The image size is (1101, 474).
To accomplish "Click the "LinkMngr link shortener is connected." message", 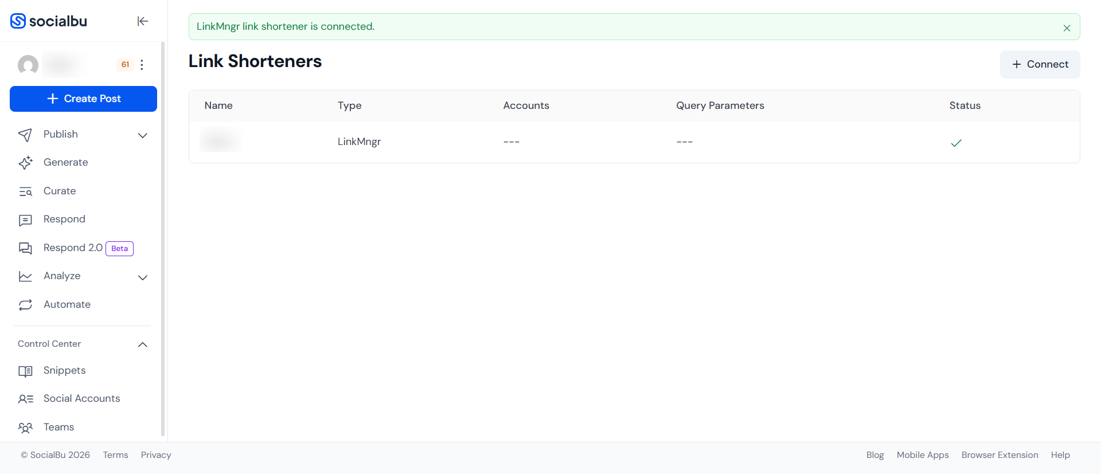I will (x=286, y=26).
